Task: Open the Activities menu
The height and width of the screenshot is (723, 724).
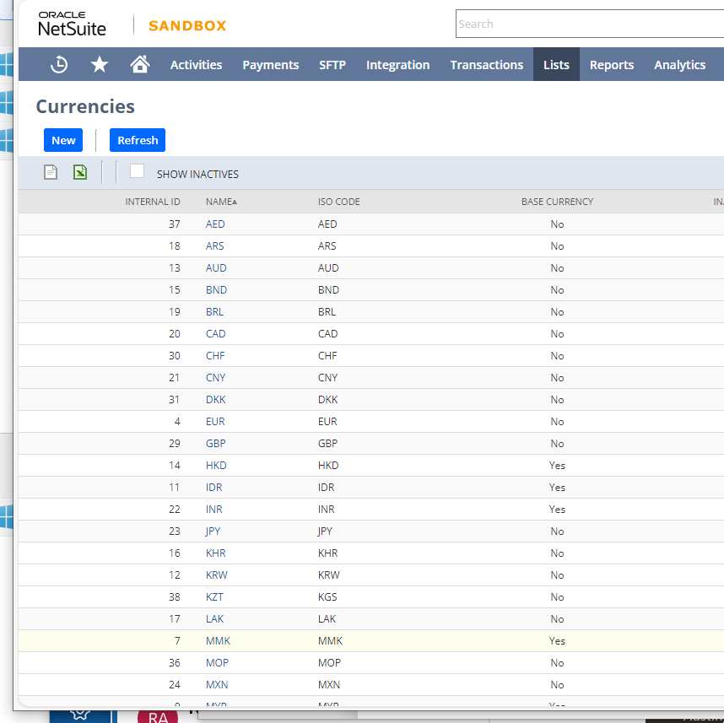Action: 197,65
